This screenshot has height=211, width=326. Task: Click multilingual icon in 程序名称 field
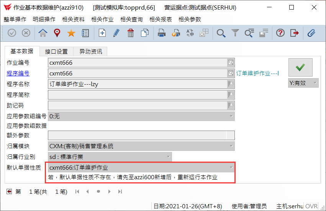231,84
